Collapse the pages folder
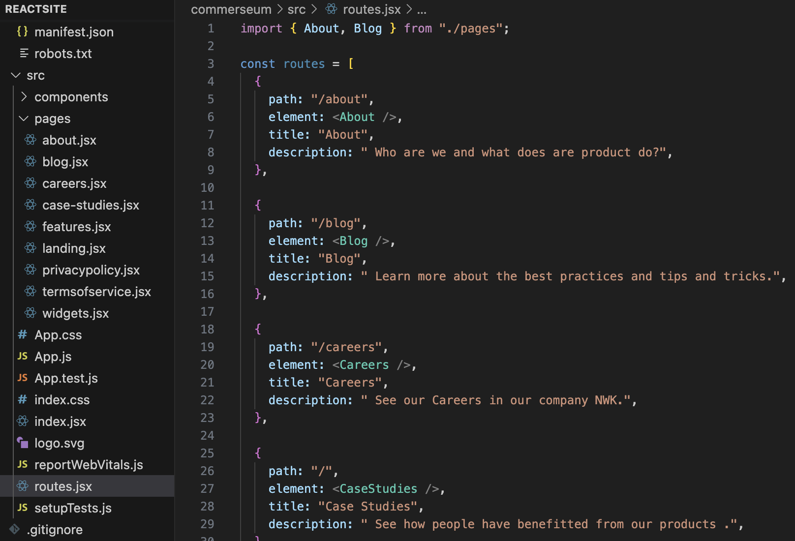The image size is (795, 541). (x=24, y=119)
